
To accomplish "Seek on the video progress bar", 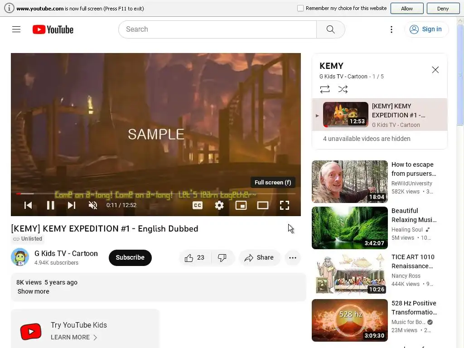I will point(156,193).
